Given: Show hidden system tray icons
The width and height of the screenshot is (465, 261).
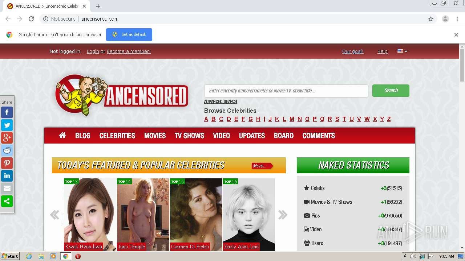Looking at the screenshot, I should click(x=405, y=256).
